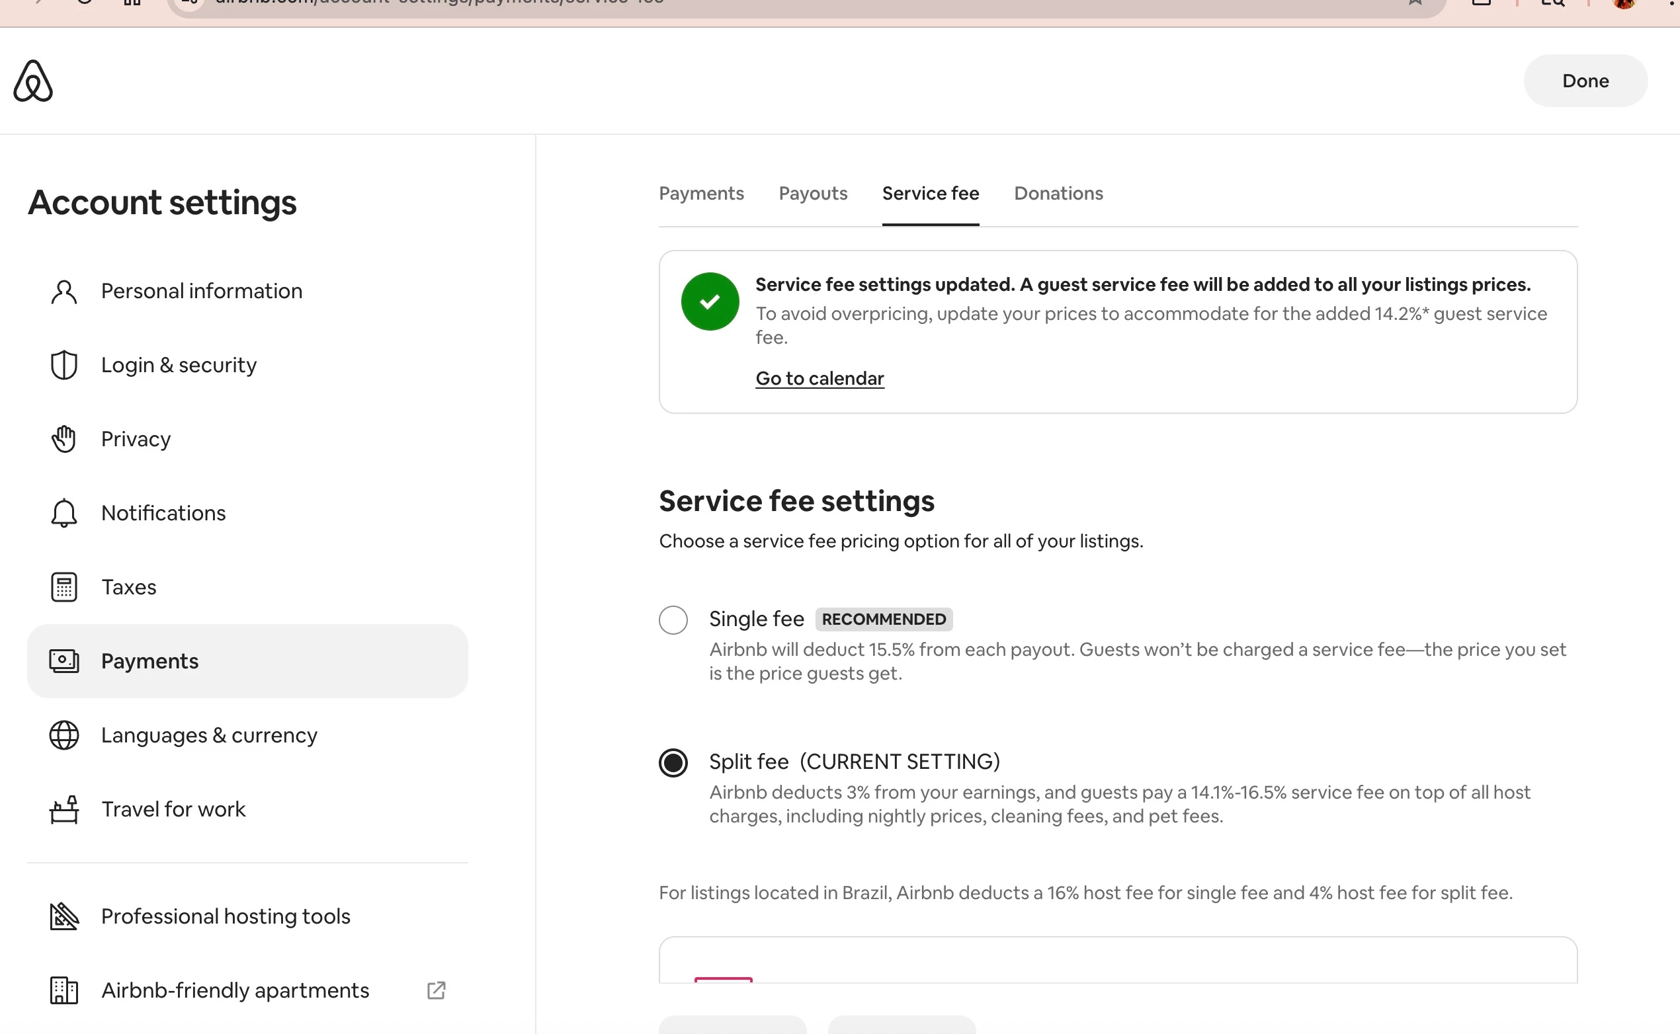The image size is (1680, 1034).
Task: Follow the Go to calendar link
Action: click(819, 378)
